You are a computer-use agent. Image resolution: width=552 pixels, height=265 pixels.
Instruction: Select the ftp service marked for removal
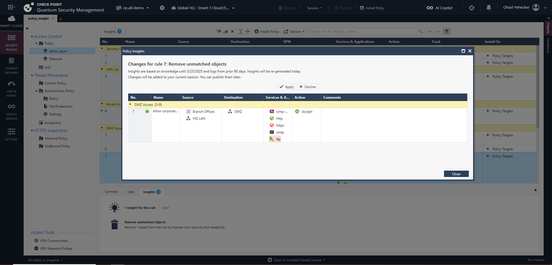(275, 139)
